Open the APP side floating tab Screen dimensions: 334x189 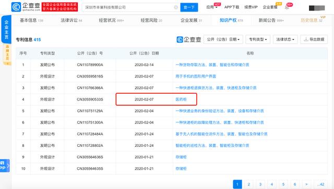click(5, 166)
